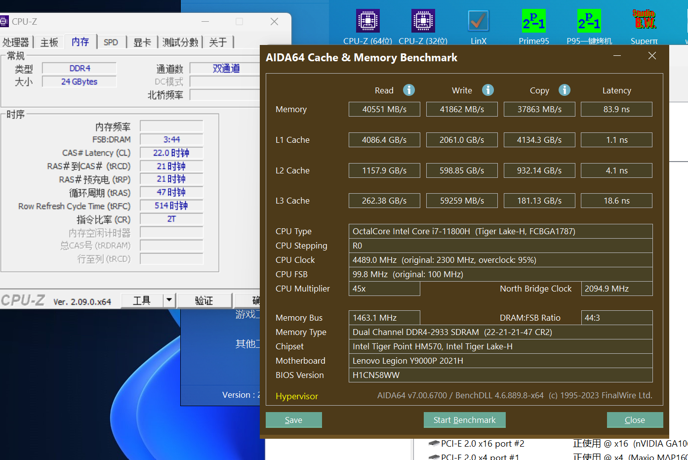Minimize the AIDA64 benchmark window

(x=617, y=56)
